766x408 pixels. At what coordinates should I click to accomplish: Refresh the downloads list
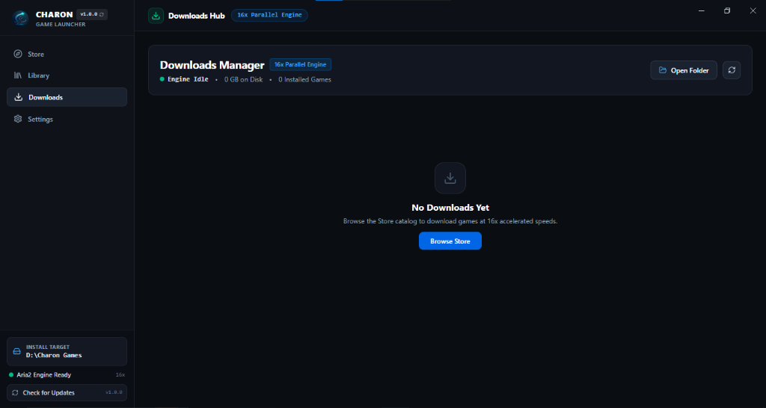coord(732,70)
